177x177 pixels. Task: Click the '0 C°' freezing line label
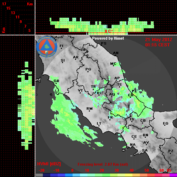click(x=109, y=31)
